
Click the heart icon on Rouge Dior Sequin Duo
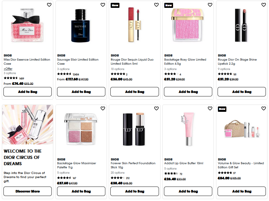pyautogui.click(x=156, y=5)
